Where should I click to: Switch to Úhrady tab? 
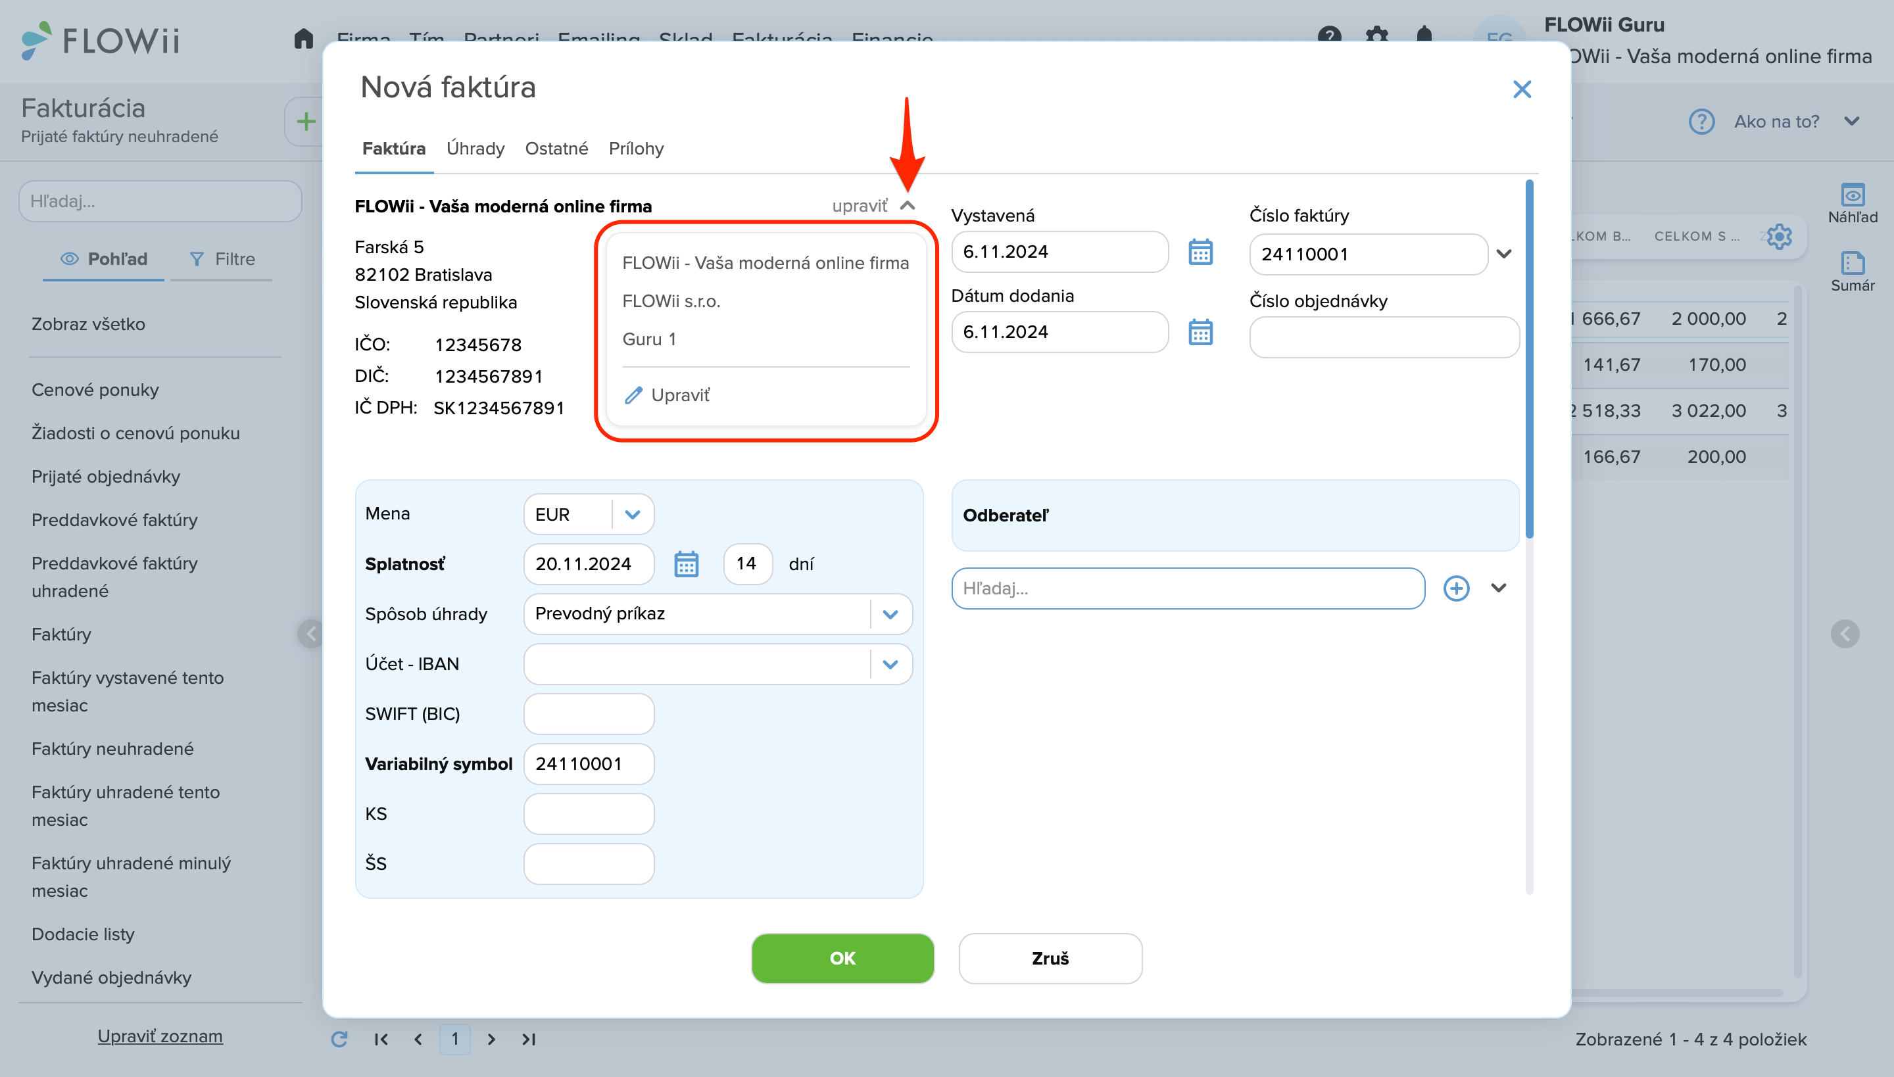(x=475, y=149)
